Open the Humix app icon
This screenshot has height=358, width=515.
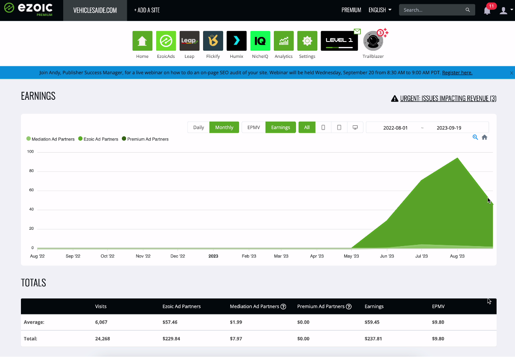coord(237,41)
